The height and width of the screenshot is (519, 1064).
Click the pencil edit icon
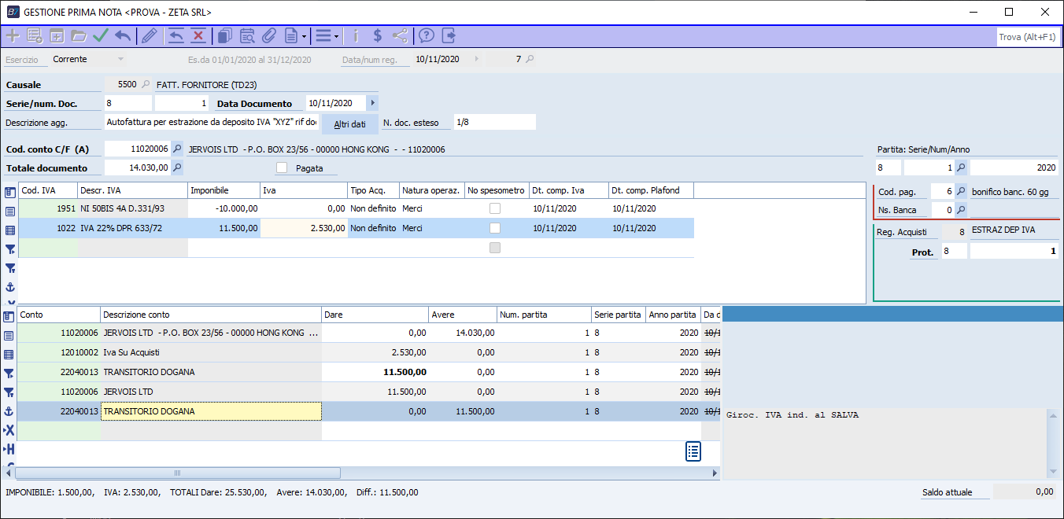149,35
